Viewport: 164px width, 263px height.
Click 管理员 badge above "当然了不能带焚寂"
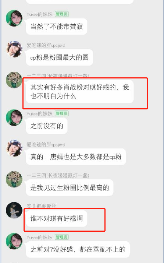pos(62,14)
